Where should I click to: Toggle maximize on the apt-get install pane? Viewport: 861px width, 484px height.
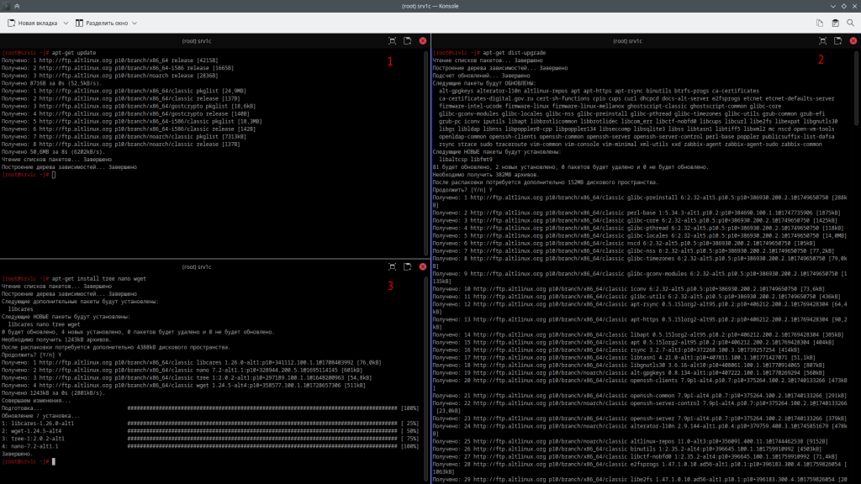(x=392, y=266)
